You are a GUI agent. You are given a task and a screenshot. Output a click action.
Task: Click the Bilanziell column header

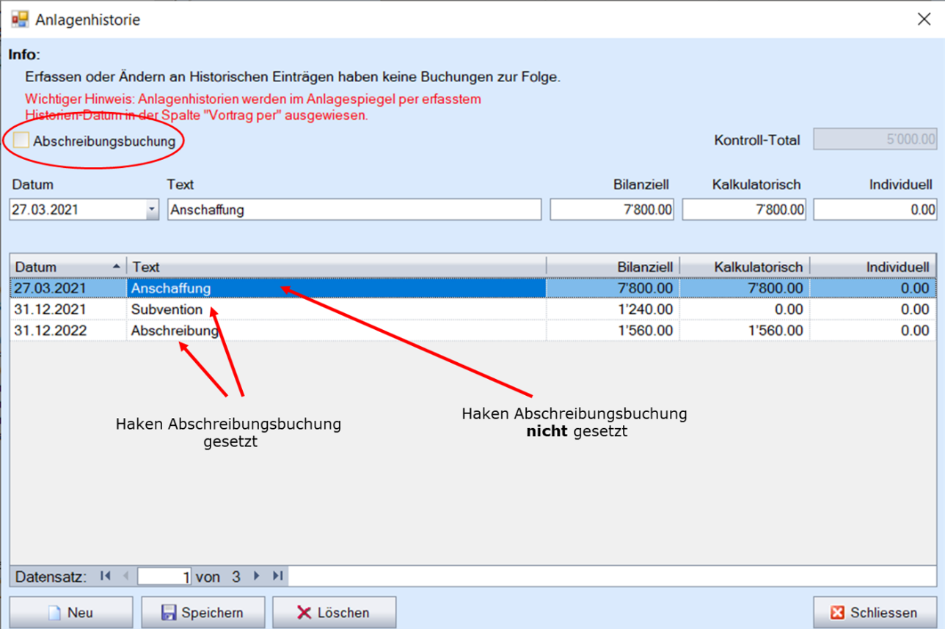coord(613,268)
